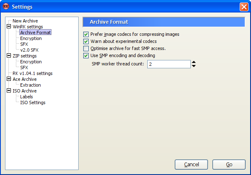The height and width of the screenshot is (175, 251).
Task: Collapse the ZIP settings tree node
Action: click(x=9, y=55)
